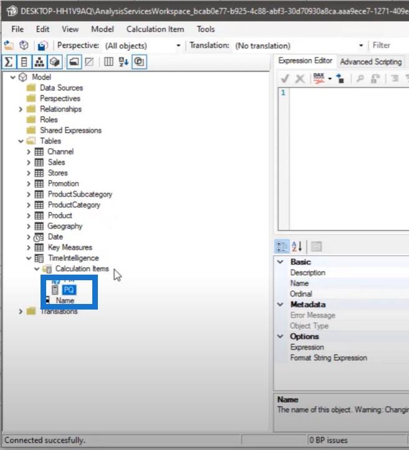
Task: Collapse the Metadata property category
Action: pyautogui.click(x=281, y=305)
